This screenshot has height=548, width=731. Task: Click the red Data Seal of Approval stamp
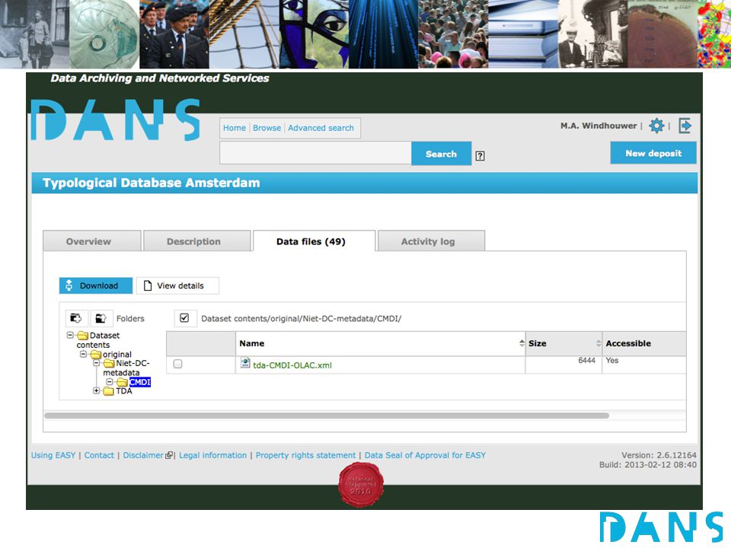361,485
